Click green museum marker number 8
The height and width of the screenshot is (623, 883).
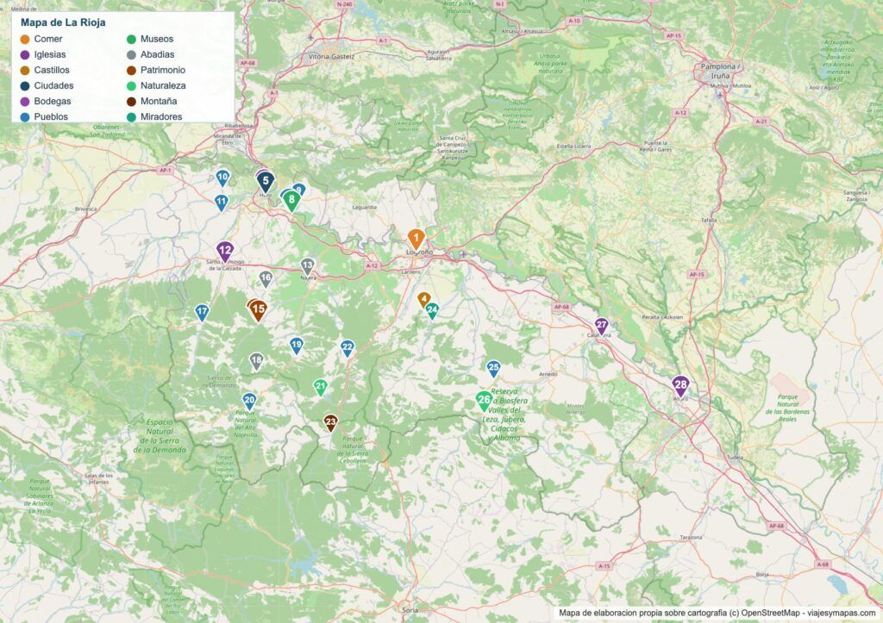291,201
